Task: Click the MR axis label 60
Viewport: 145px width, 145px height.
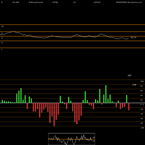Action: coord(142,91)
